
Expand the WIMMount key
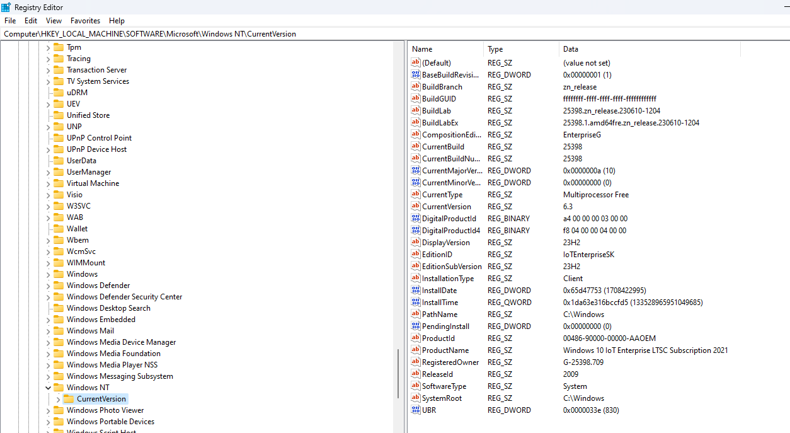pyautogui.click(x=48, y=263)
